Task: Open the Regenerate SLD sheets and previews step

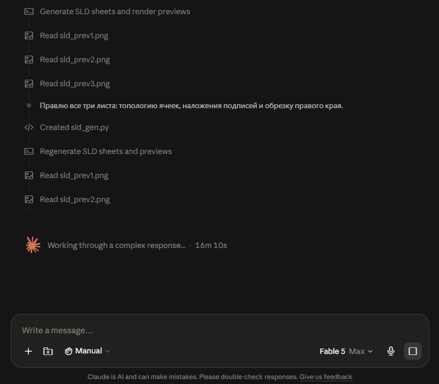Action: pyautogui.click(x=106, y=151)
